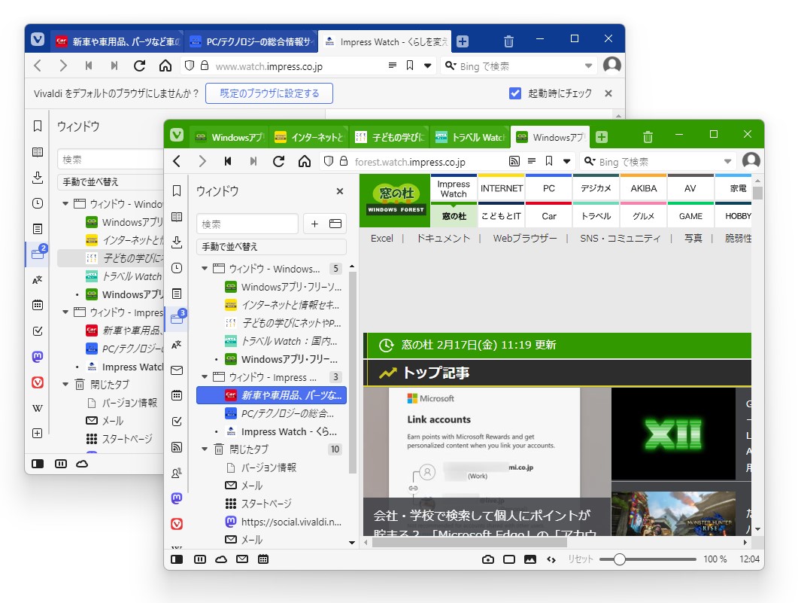Screen dimensions: 798x603
Task: Toggle image loading in the status bar
Action: [x=529, y=559]
